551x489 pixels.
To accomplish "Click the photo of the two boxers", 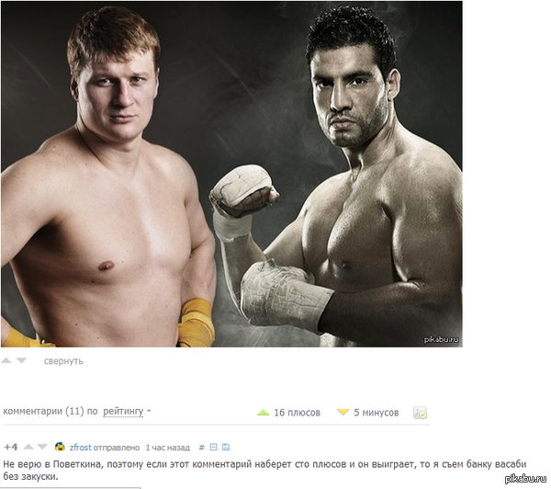I will pos(231,174).
